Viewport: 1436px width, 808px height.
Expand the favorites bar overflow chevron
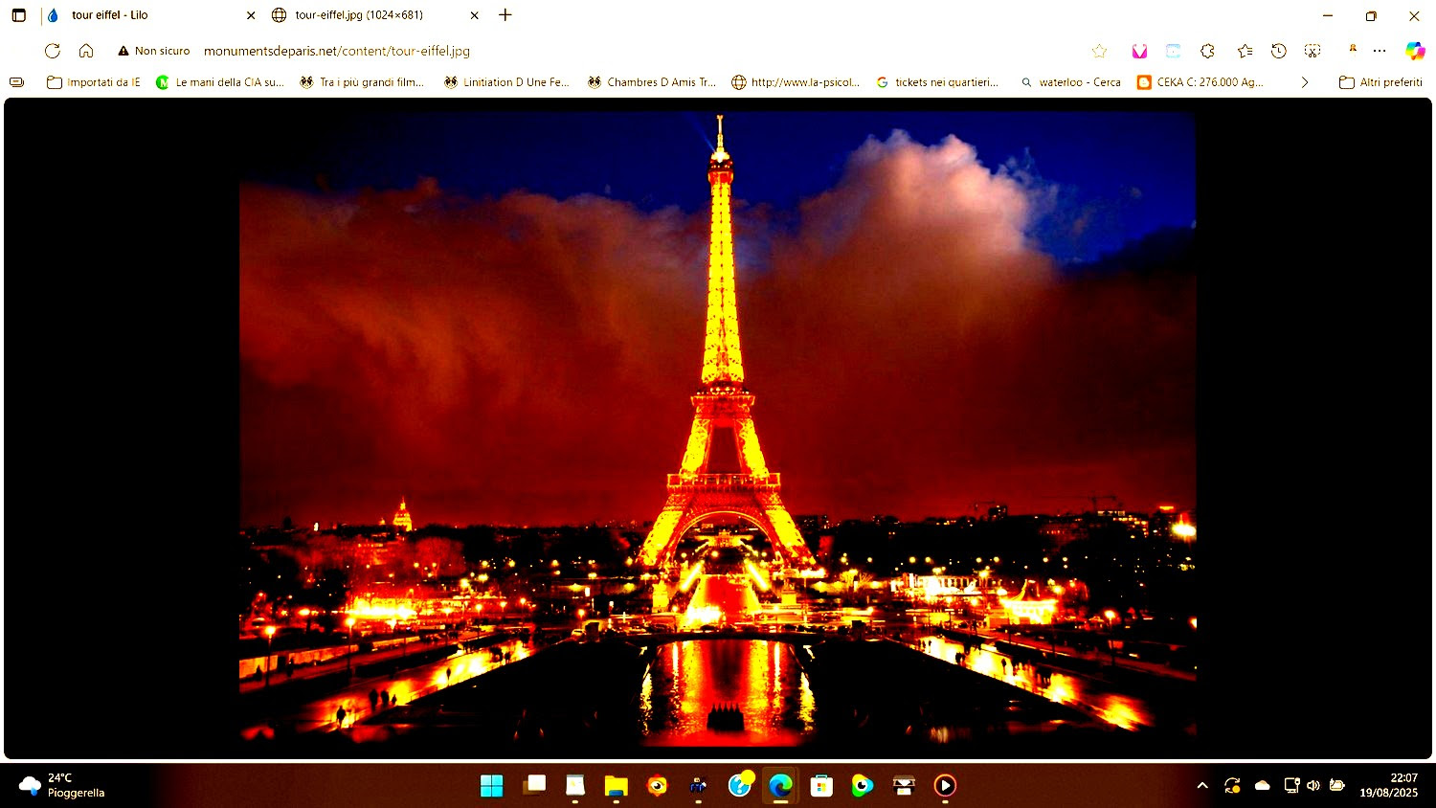(1305, 82)
